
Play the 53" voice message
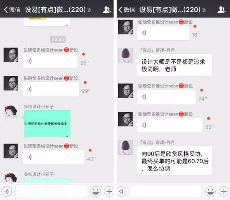coord(170,125)
